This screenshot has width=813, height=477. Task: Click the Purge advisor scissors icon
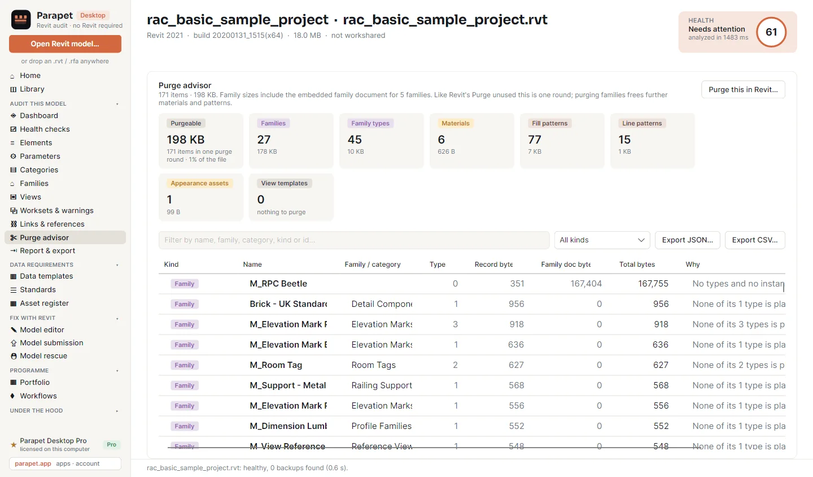pos(13,238)
